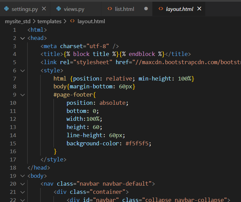Select the layout.html tab
Image resolution: width=241 pixels, height=202 pixels.
pos(179,9)
